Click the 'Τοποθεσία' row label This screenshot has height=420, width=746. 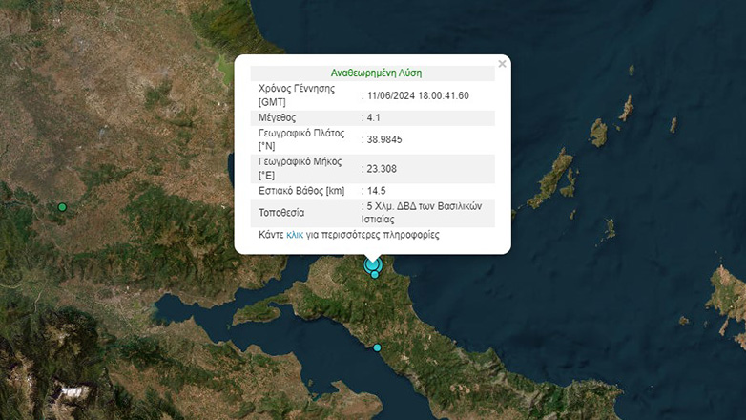(x=282, y=212)
